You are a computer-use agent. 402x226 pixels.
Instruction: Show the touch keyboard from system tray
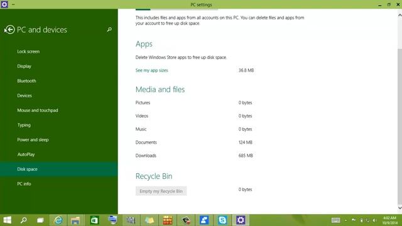335,220
